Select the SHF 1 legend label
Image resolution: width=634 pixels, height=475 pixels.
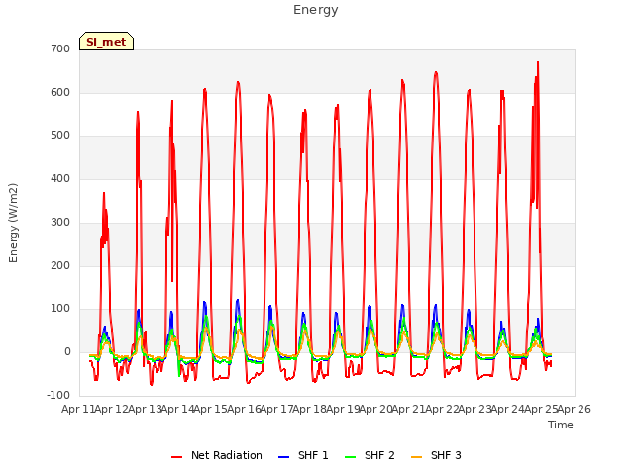[x=313, y=455]
